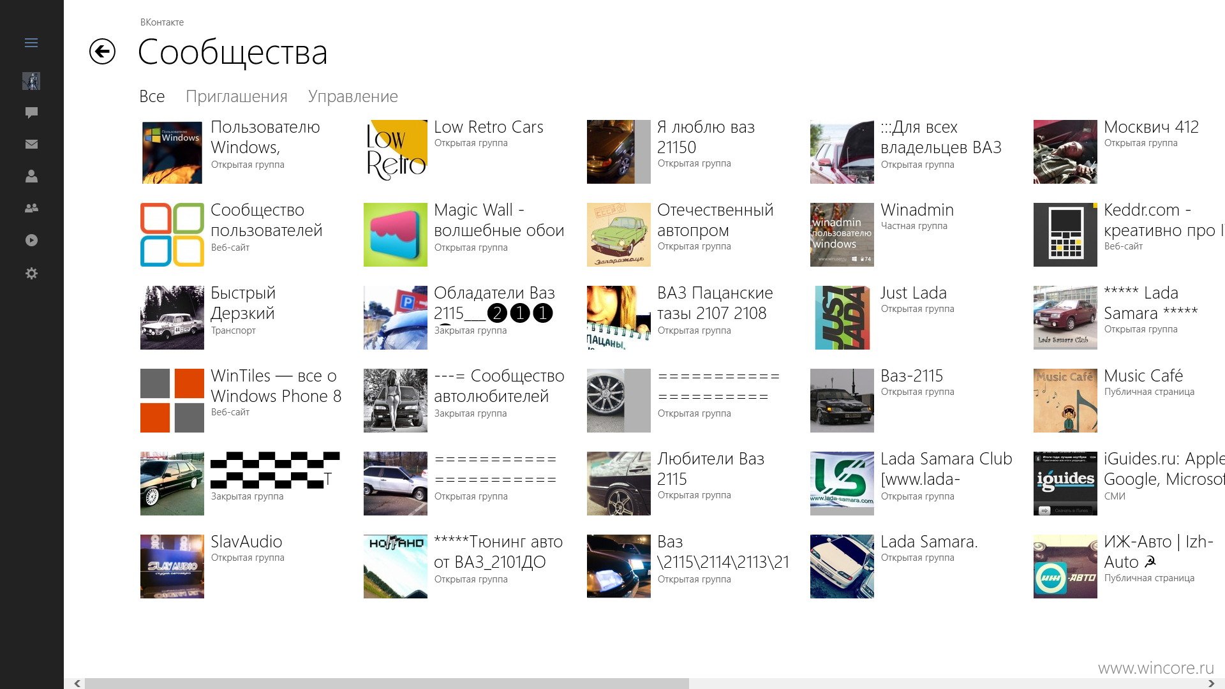Open Winadmin group thumbnail
Screen dimensions: 1225x689
pyautogui.click(x=842, y=235)
